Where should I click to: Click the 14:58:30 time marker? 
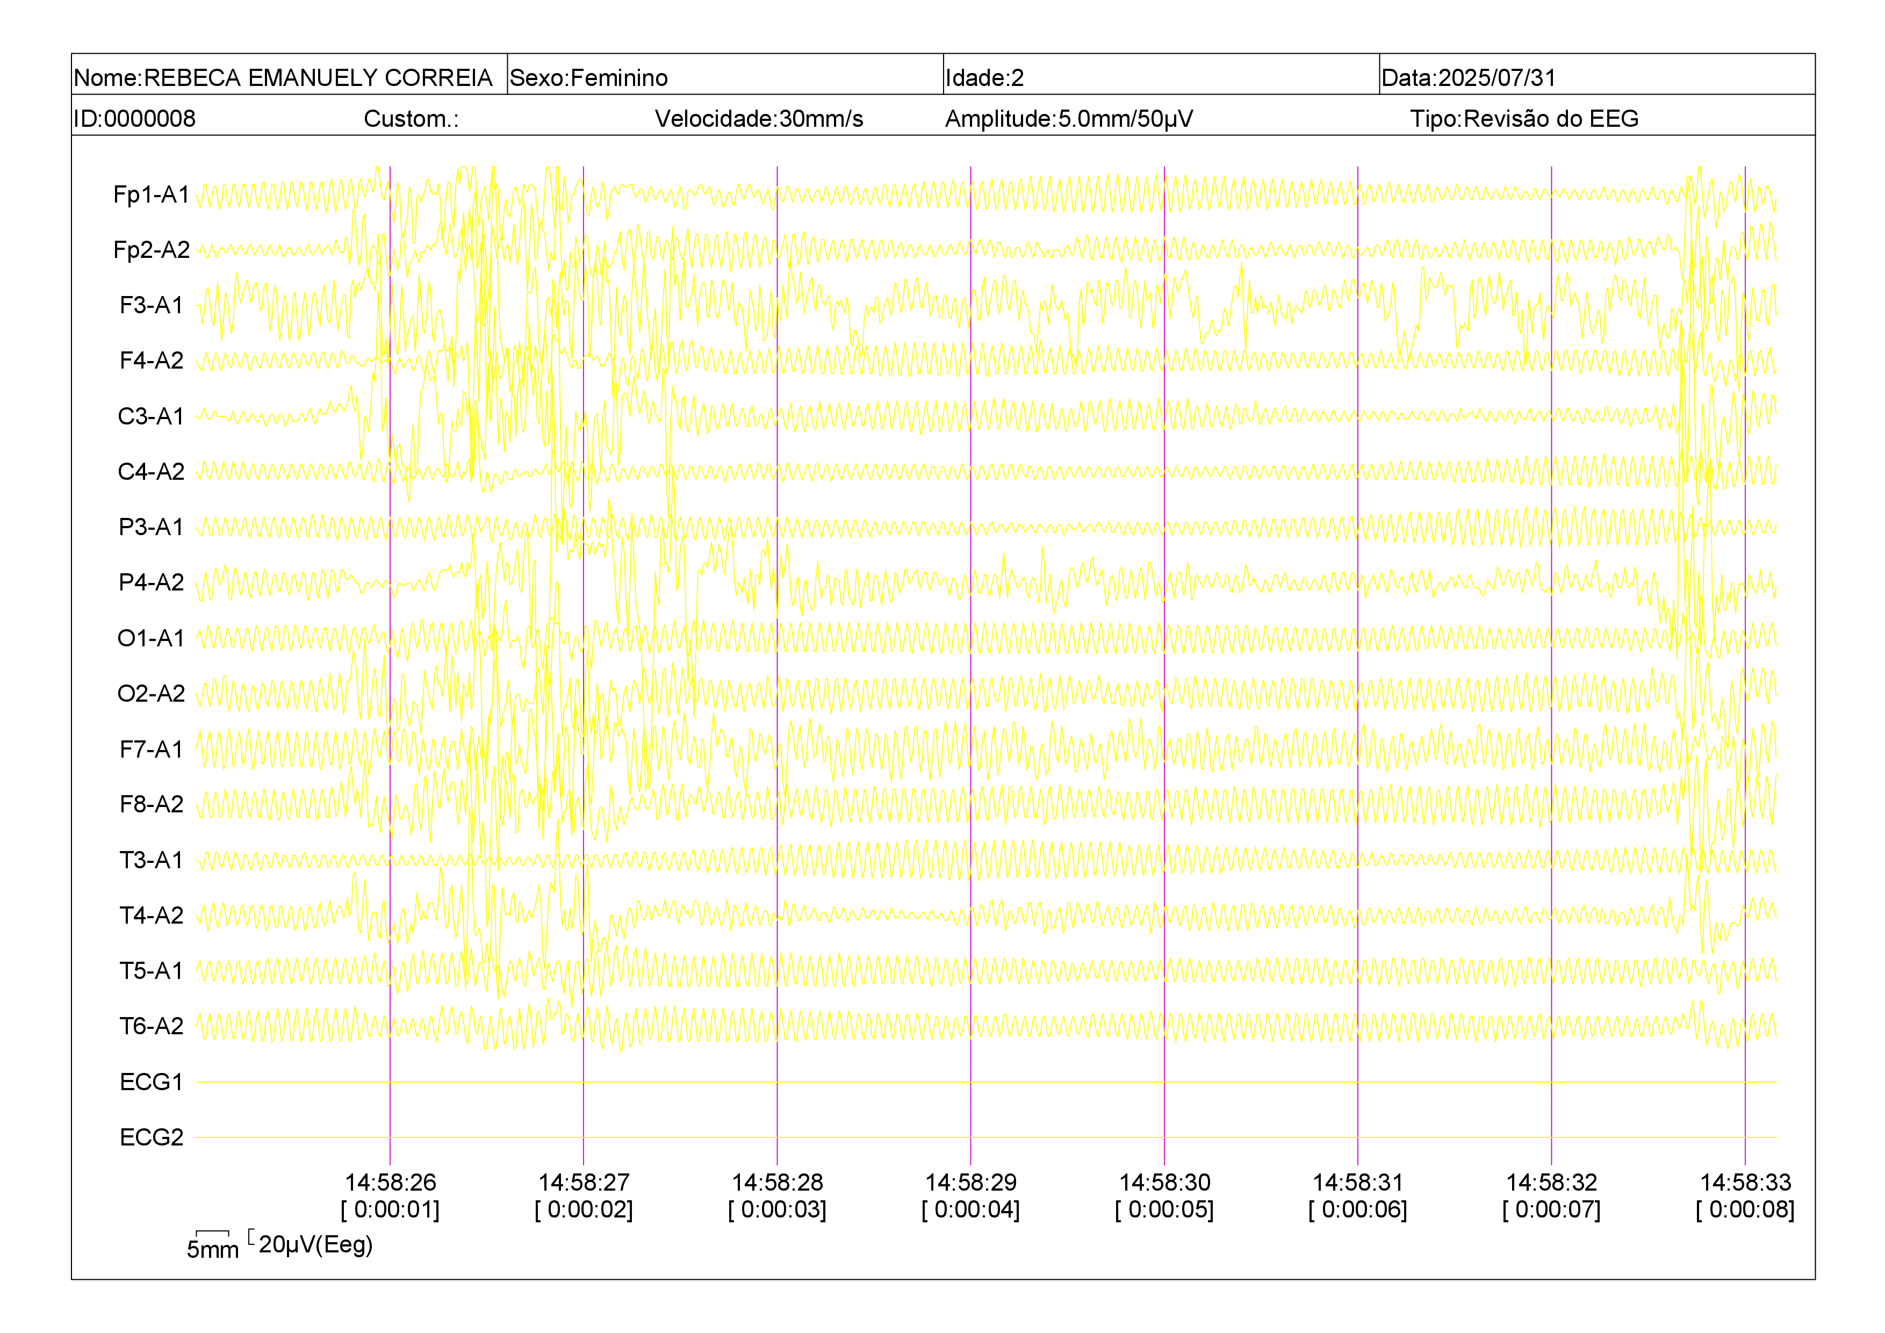click(1165, 1182)
